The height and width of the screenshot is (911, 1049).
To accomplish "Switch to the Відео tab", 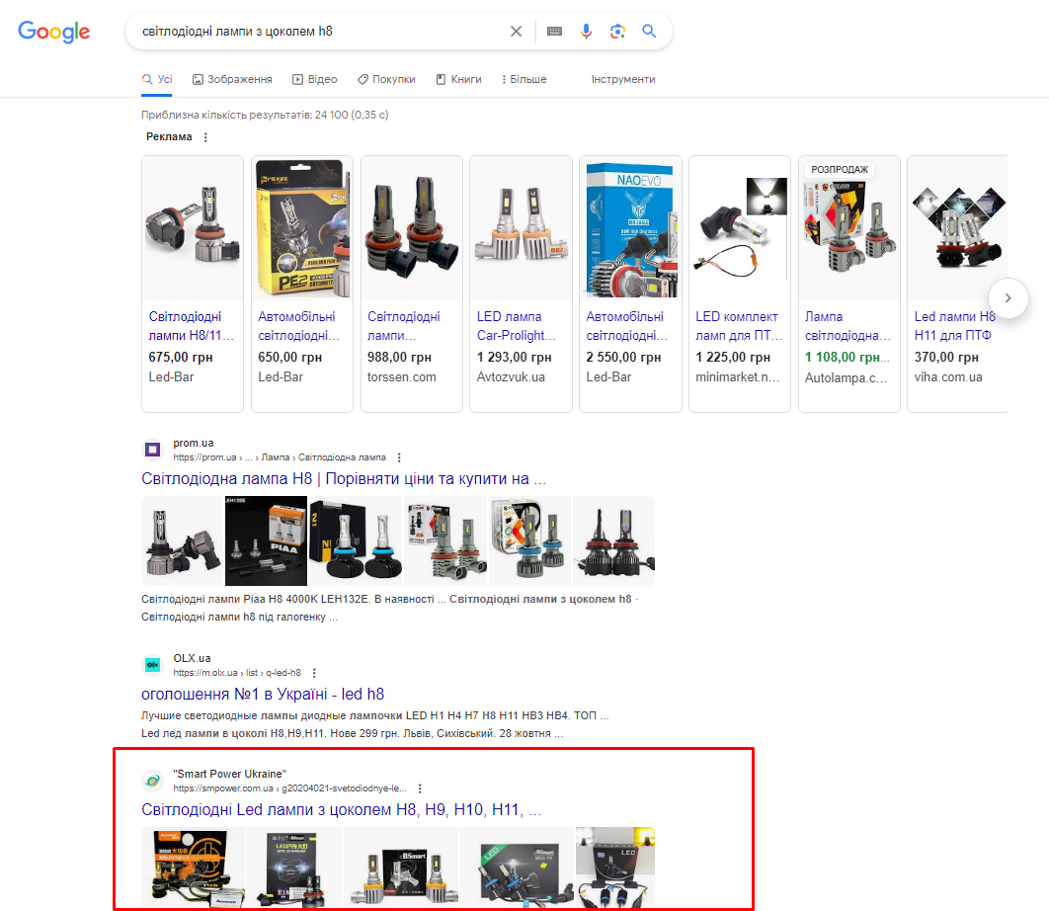I will point(314,79).
